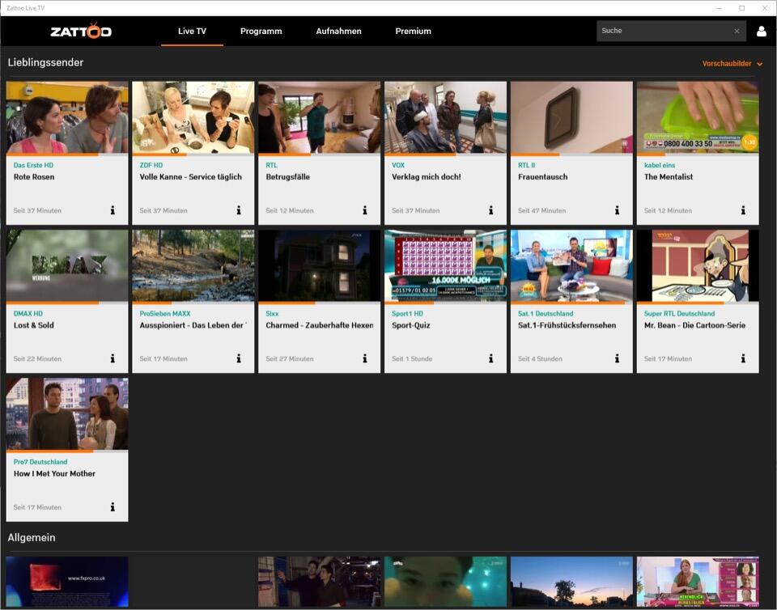This screenshot has width=777, height=610.
Task: Show info for Frauentausch
Action: [x=617, y=210]
